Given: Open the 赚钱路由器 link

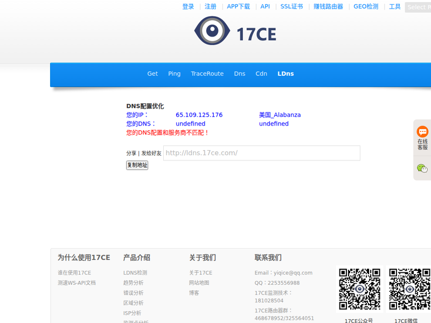Looking at the screenshot, I should pyautogui.click(x=329, y=6).
